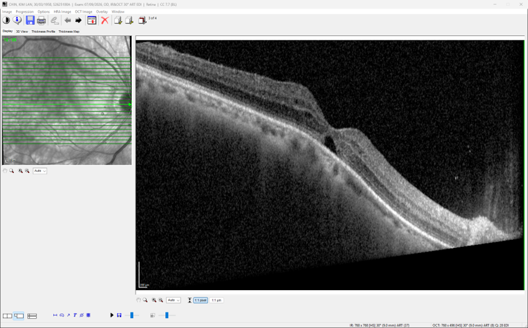Click the first stacked-pages checkmark icon
528x328 pixels.
[x=118, y=20]
